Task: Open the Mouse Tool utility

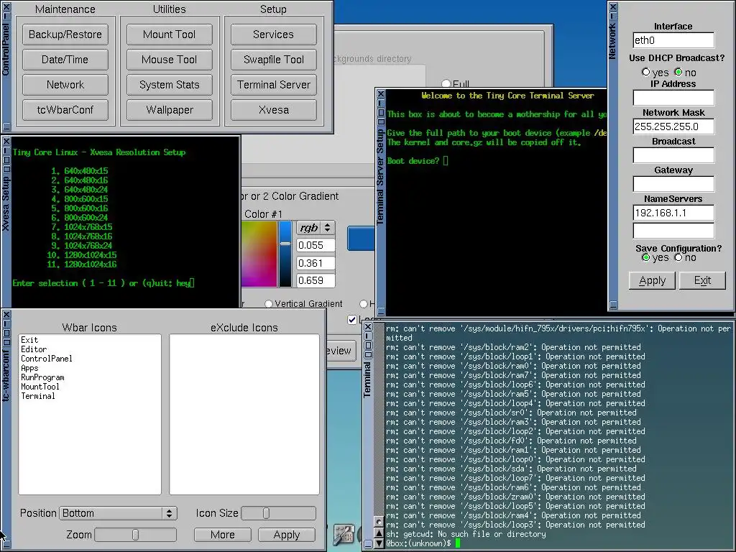Action: 170,60
